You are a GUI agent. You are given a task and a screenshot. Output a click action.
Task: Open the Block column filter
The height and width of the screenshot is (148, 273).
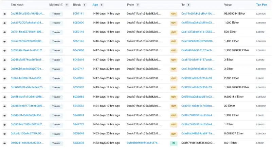pyautogui.click(x=85, y=5)
